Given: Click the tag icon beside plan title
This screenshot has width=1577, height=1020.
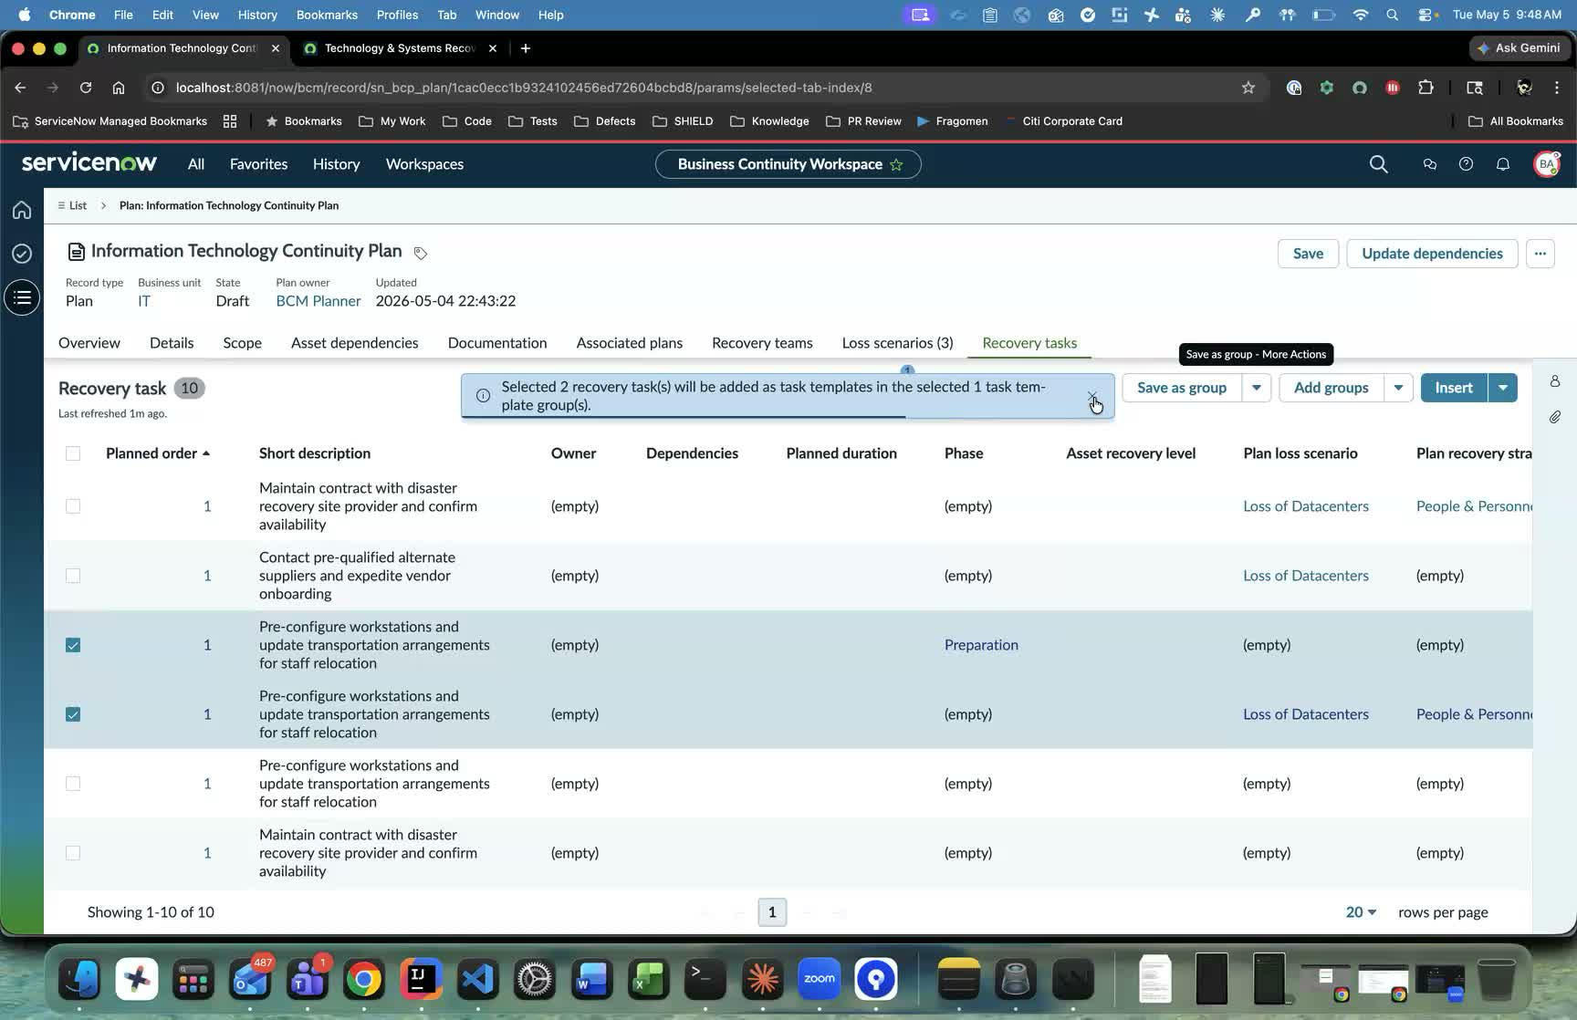Looking at the screenshot, I should [420, 253].
